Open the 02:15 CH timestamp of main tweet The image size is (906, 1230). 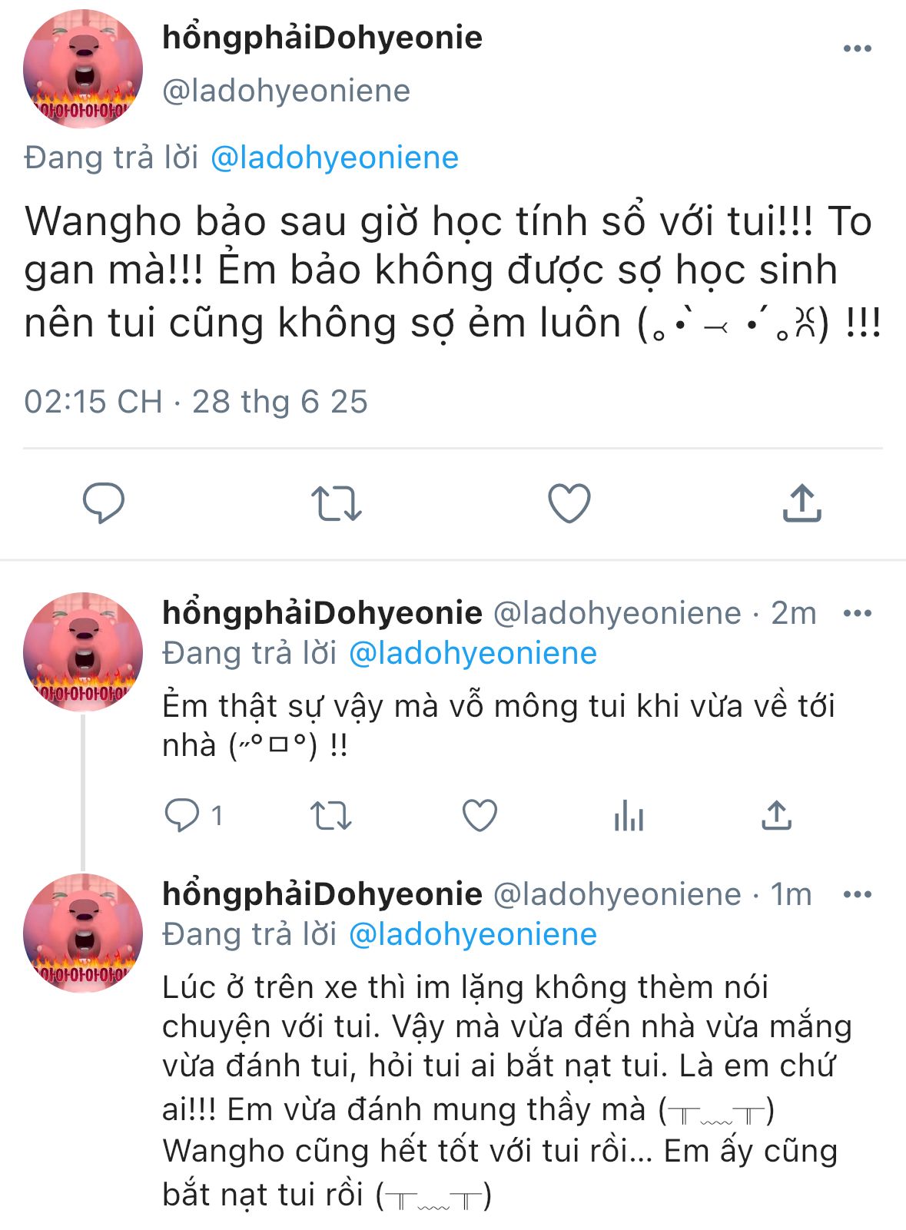93,402
